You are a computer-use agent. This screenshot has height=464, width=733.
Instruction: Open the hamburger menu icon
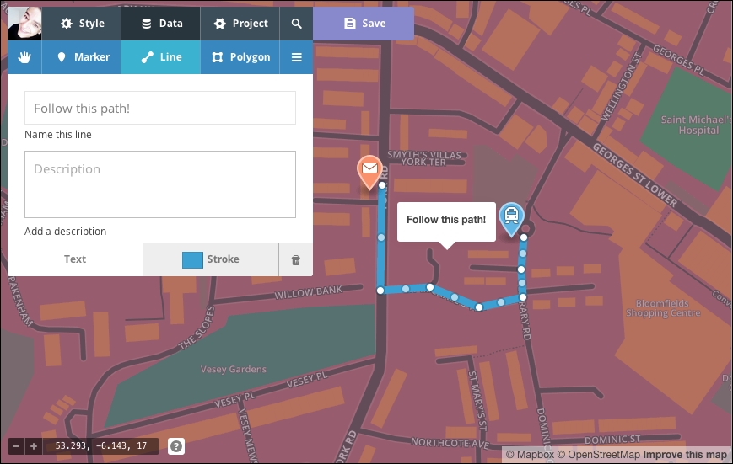pyautogui.click(x=296, y=57)
